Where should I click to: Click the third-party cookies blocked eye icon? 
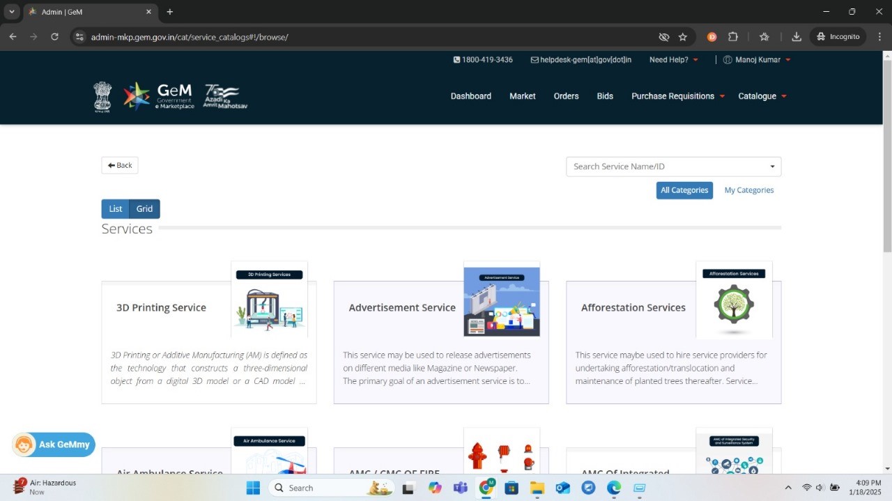point(664,37)
